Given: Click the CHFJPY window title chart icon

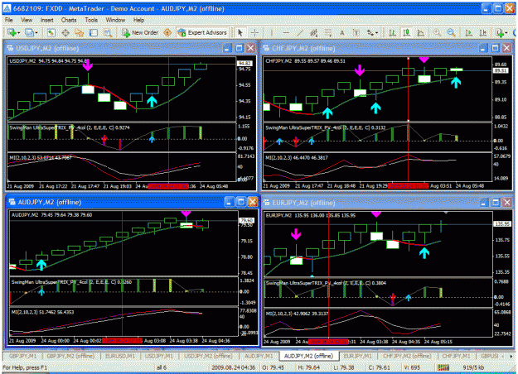Looking at the screenshot, I should coord(266,49).
